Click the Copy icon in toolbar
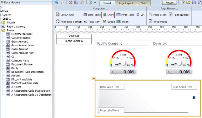Image resolution: width=202 pixels, height=118 pixels. [x=76, y=2]
